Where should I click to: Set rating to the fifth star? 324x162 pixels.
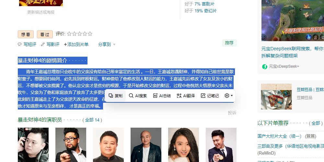90,34
